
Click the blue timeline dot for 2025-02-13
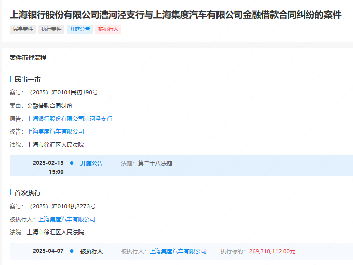point(72,163)
